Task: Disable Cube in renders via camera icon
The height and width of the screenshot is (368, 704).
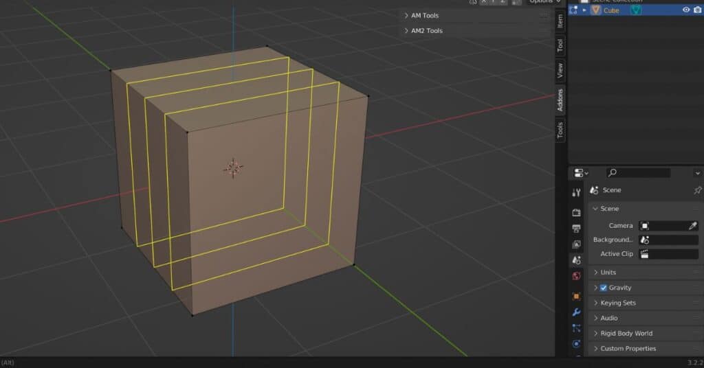Action: pyautogui.click(x=698, y=10)
